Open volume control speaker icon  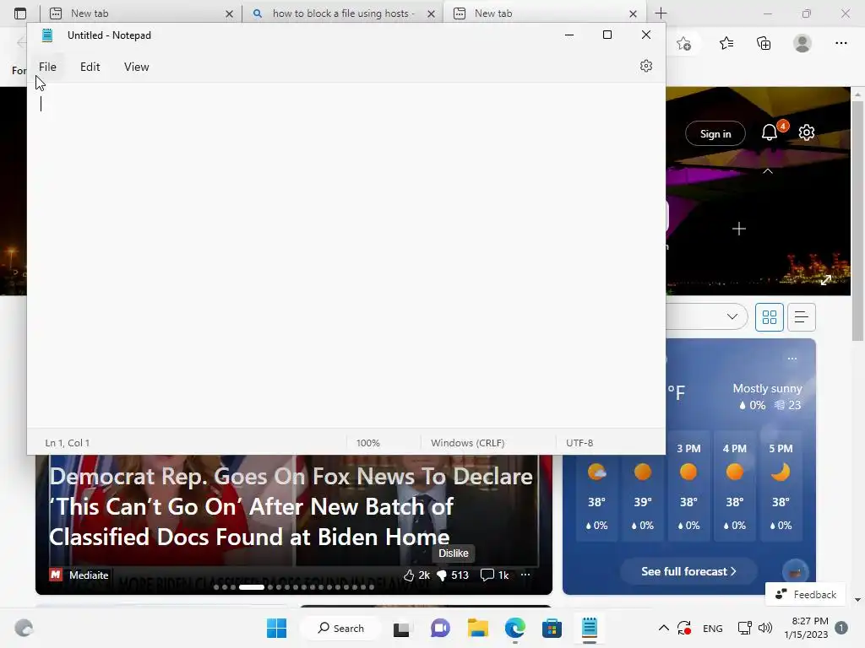[x=765, y=628]
